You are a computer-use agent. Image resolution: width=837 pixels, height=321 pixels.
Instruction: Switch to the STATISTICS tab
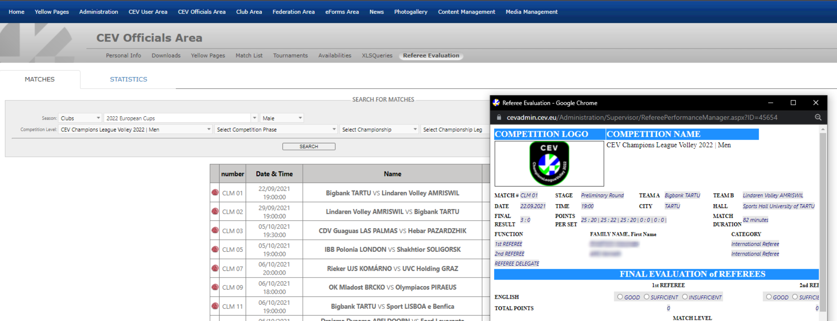(128, 79)
